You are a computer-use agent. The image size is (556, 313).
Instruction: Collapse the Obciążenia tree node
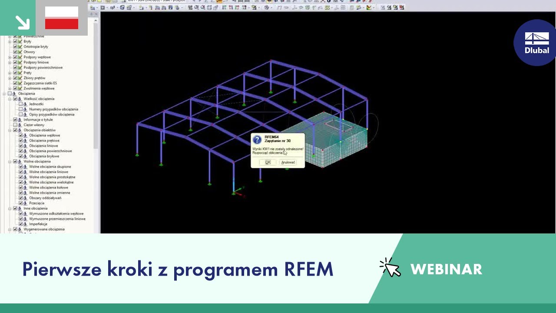point(4,93)
